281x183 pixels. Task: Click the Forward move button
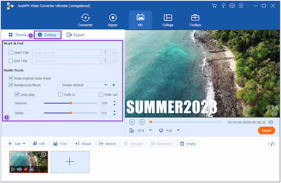click(x=133, y=144)
